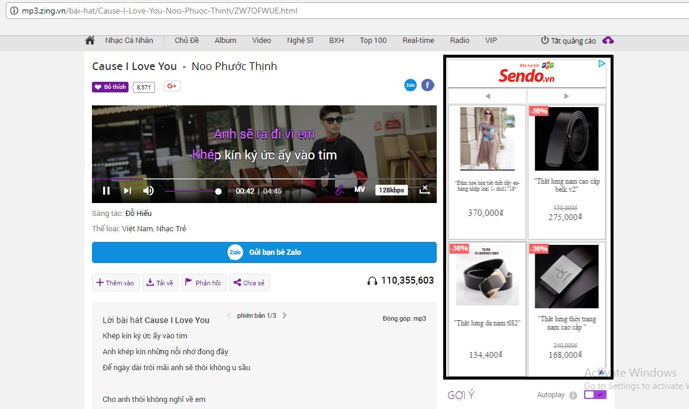Open the Real-time menu item
Screen dimensions: 689x409
tap(418, 41)
